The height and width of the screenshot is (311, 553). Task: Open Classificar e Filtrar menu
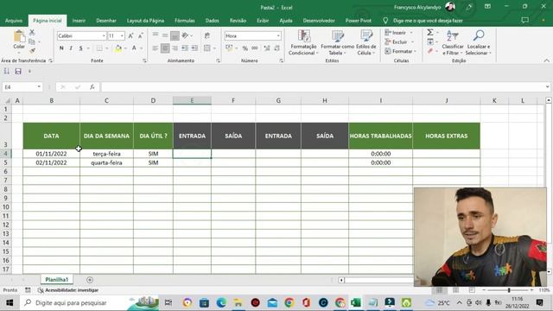(x=453, y=42)
